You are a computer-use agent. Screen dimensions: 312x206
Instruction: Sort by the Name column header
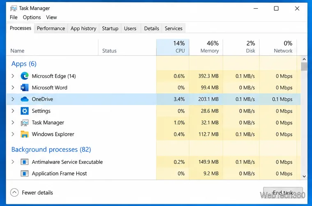52,48
